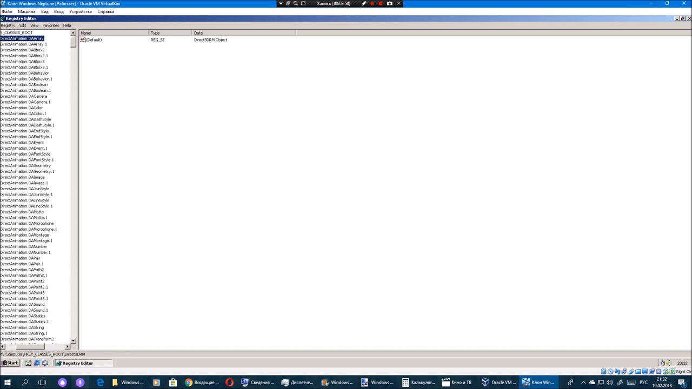Open the host Windows Start menu
The width and height of the screenshot is (692, 389).
pyautogui.click(x=8, y=383)
